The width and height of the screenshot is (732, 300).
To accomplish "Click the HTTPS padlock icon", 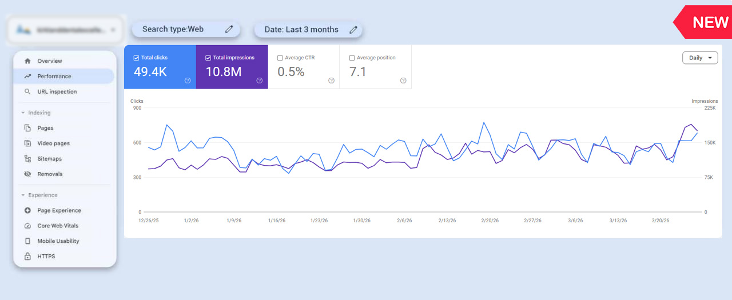I will (27, 257).
